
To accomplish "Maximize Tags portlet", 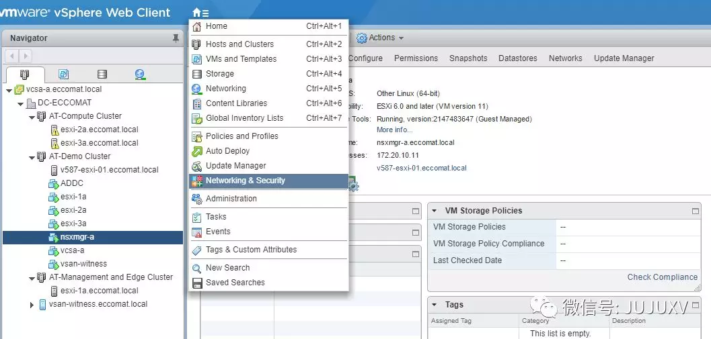I will click(695, 305).
